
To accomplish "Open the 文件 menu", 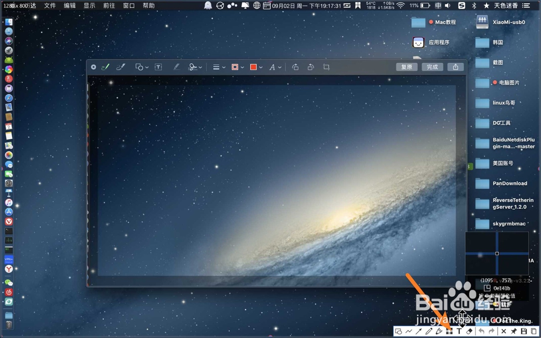I will point(50,5).
